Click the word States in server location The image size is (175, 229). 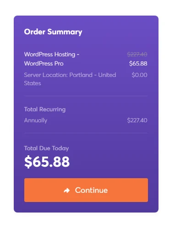pyautogui.click(x=33, y=83)
